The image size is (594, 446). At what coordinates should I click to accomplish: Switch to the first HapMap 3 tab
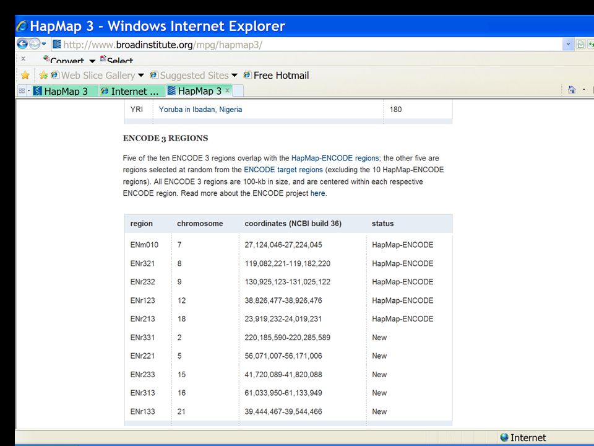(x=64, y=91)
